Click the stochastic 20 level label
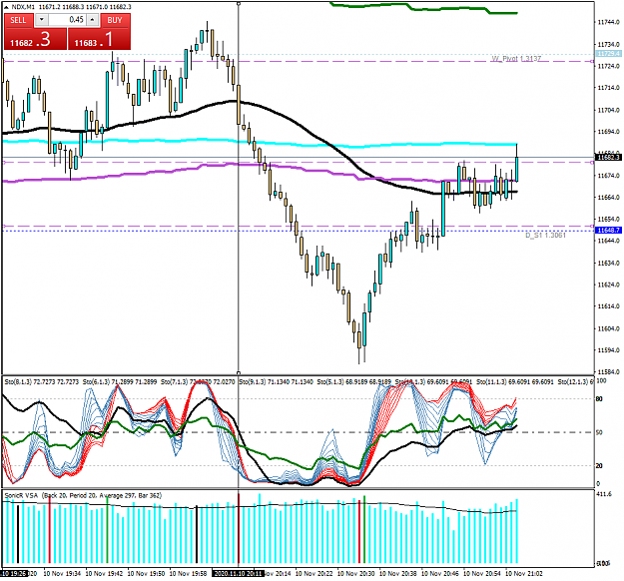Screen dimensions: 624x581 599,465
